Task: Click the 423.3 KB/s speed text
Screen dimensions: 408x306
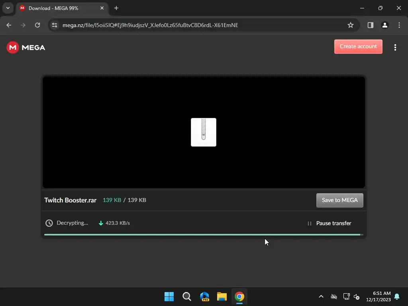Action: (118, 223)
